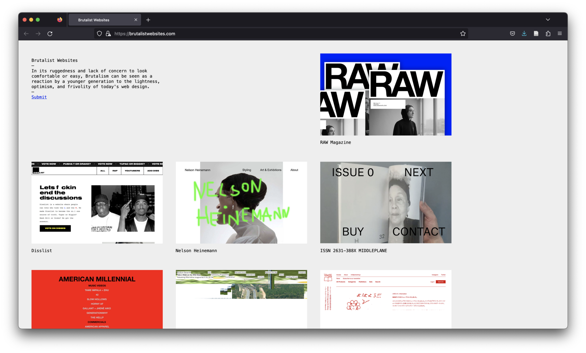Screen dimensions: 586x353
Task: Bookmark this page with the star icon
Action: (x=463, y=34)
